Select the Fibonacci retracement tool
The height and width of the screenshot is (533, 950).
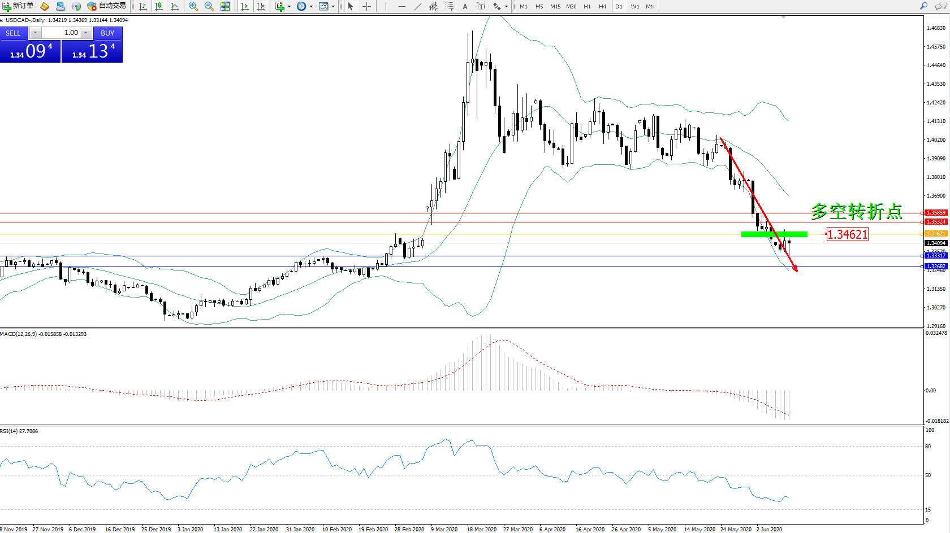click(449, 6)
